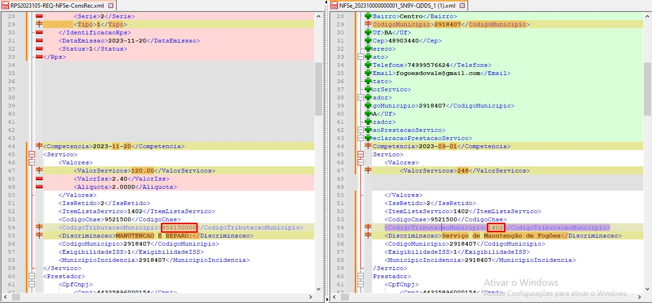The image size is (652, 303).
Task: Click the removed-line marker beside Aliquota
Action: coord(39,187)
